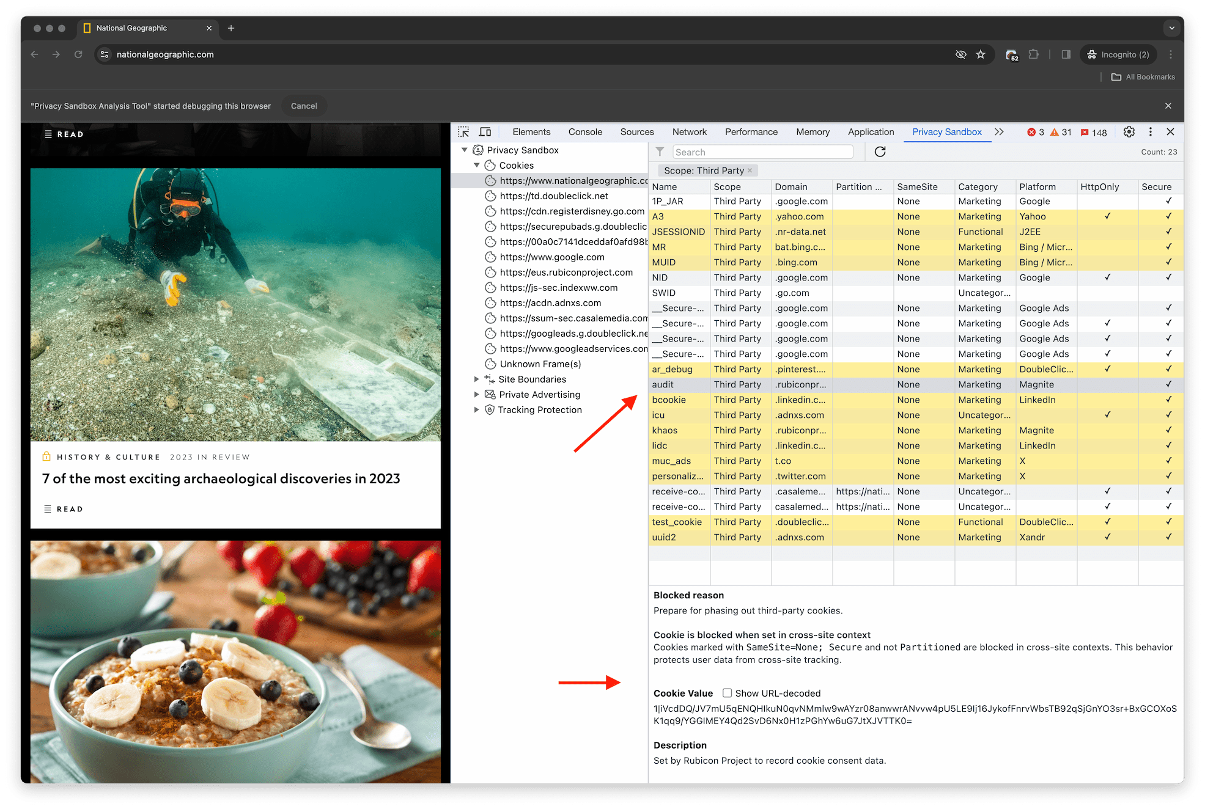Toggle Show URL-decoded checkbox
Image resolution: width=1205 pixels, height=809 pixels.
click(x=728, y=692)
